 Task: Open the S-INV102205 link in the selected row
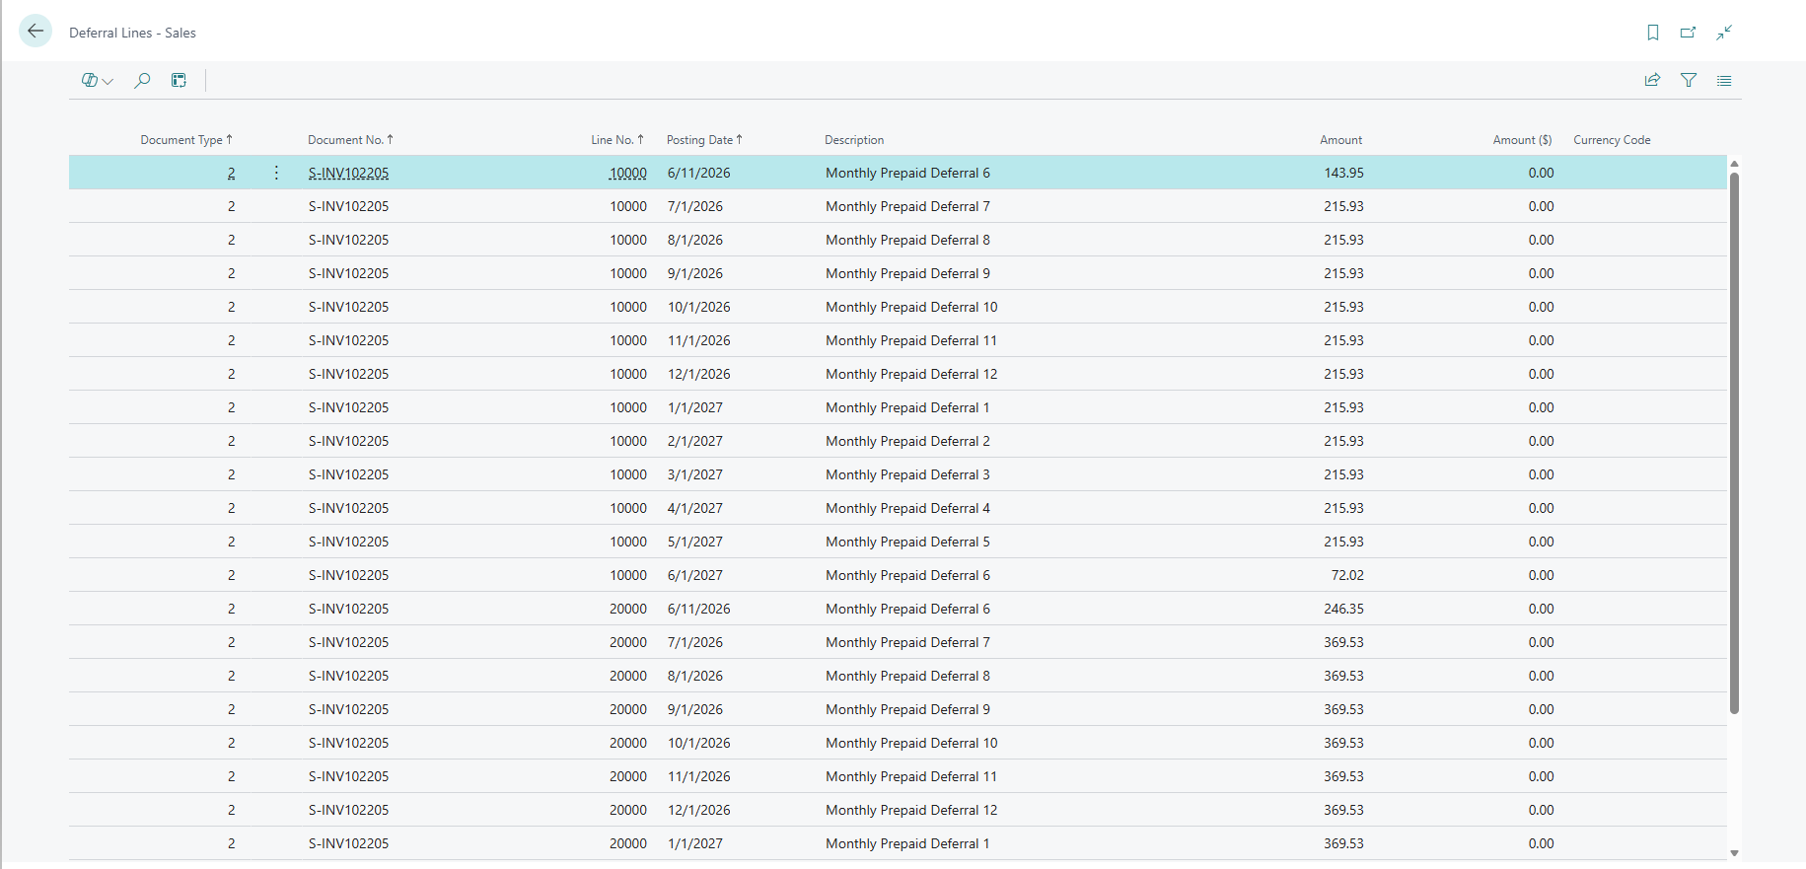coord(348,173)
